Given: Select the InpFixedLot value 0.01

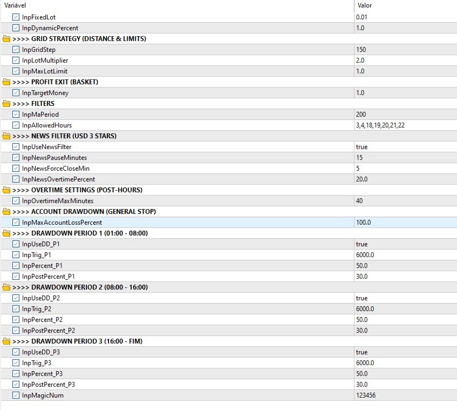Looking at the screenshot, I should (361, 17).
